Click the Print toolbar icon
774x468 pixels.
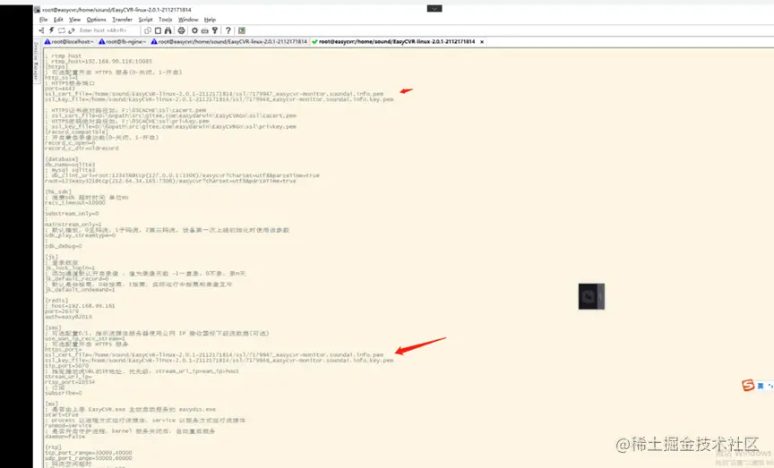pyautogui.click(x=181, y=30)
